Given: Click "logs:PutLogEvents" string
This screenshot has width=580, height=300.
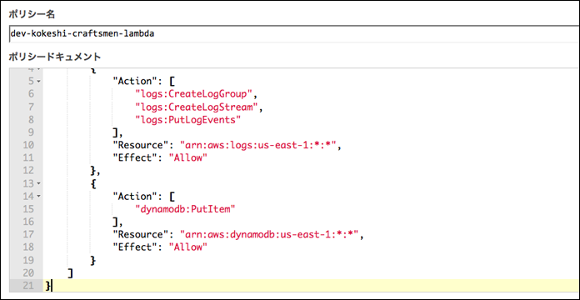Looking at the screenshot, I should pos(188,119).
